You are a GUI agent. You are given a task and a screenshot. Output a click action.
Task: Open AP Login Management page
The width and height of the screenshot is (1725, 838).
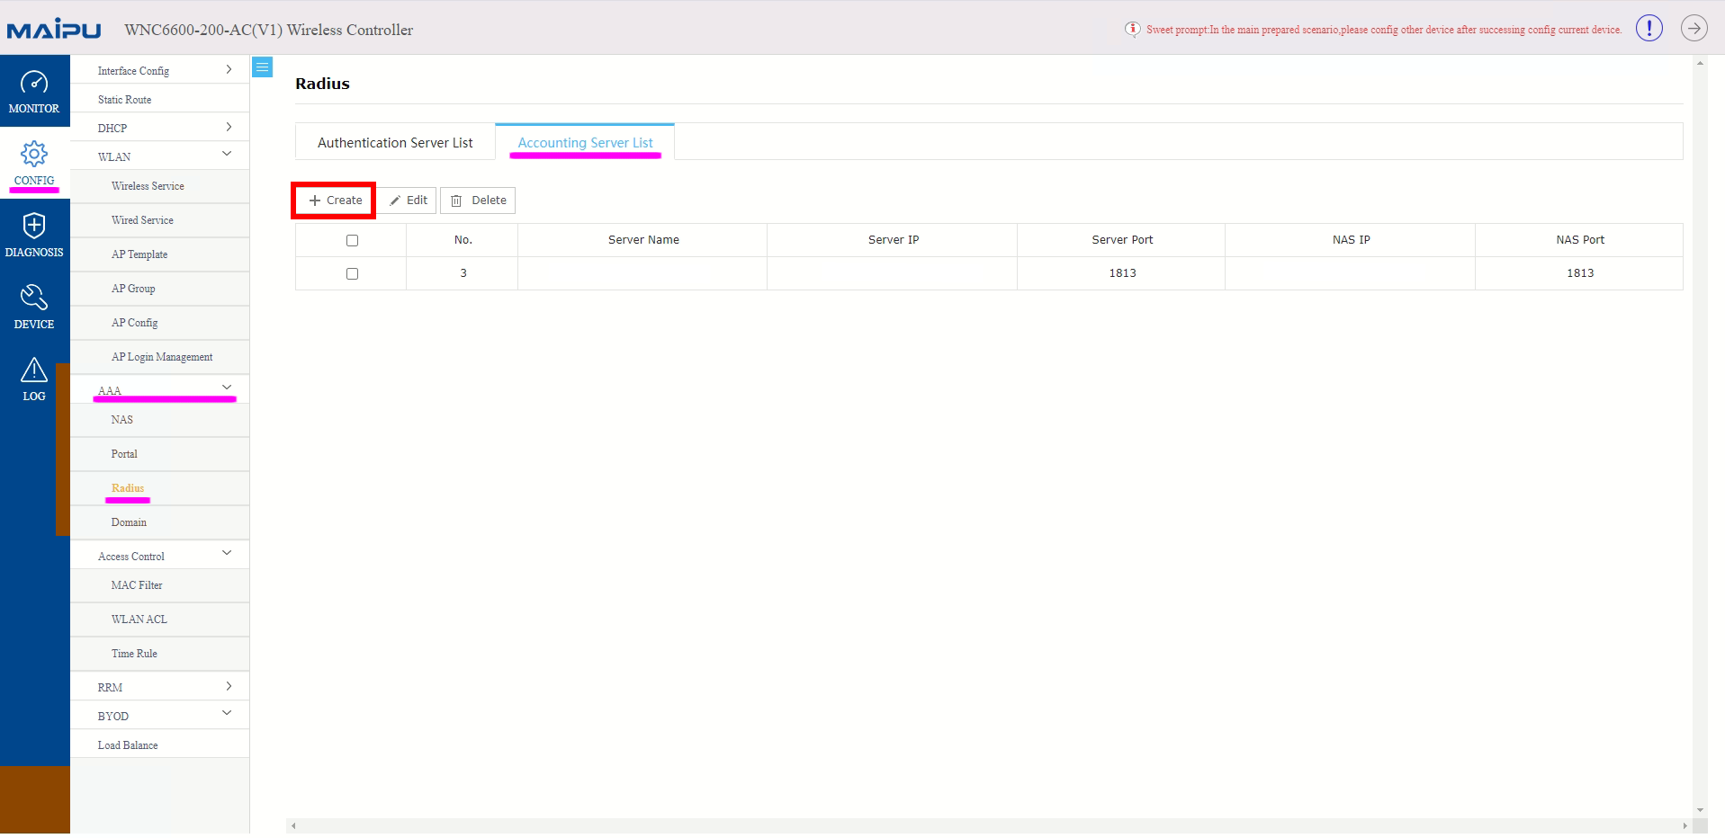pyautogui.click(x=160, y=357)
